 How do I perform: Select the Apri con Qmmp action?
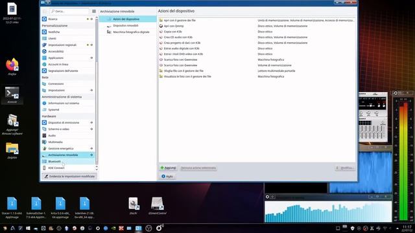(257, 26)
